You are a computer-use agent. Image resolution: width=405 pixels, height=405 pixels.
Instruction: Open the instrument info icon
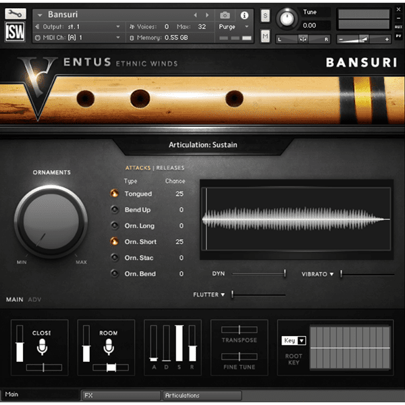click(x=244, y=15)
